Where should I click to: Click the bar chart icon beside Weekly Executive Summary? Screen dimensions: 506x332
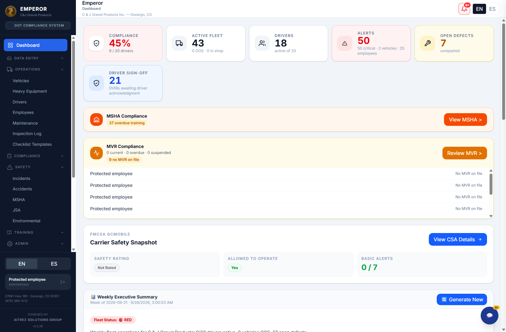(93, 297)
